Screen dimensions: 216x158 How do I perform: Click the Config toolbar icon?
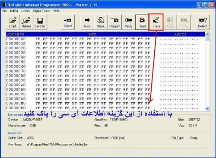pos(184,22)
